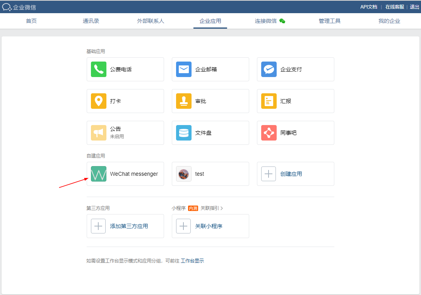Switch to the 管理工具 tab

tap(329, 21)
